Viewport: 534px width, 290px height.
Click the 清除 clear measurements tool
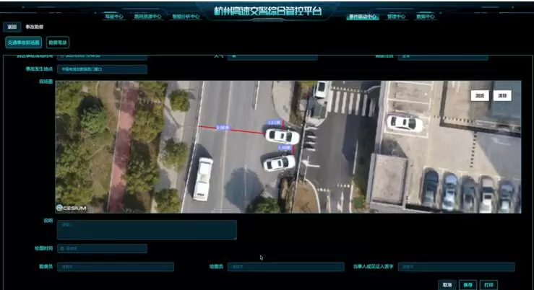[502, 95]
